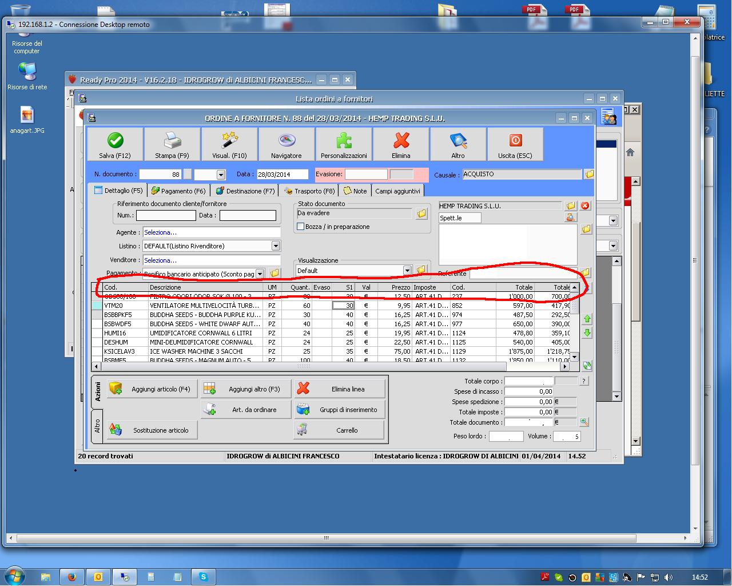Open Skype from the taskbar
Screen dimensions: 732x586
click(203, 577)
